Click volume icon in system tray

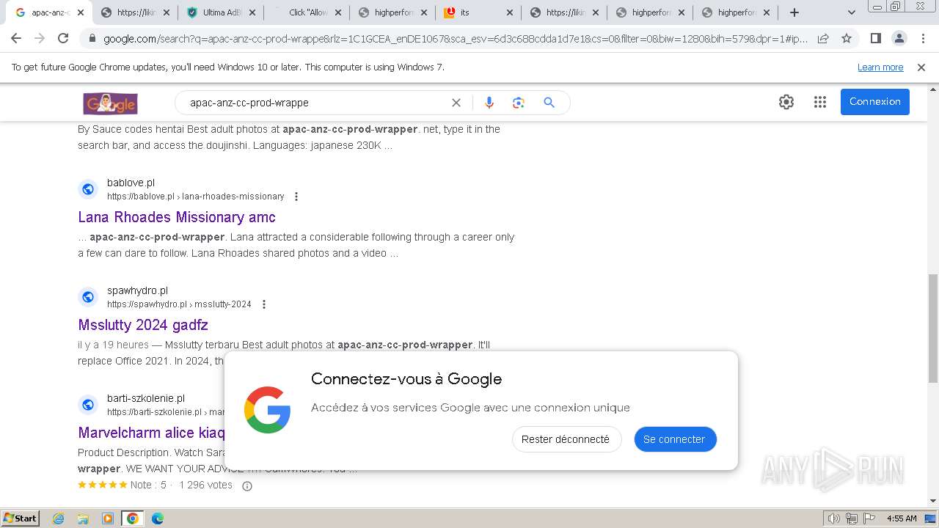click(x=833, y=518)
